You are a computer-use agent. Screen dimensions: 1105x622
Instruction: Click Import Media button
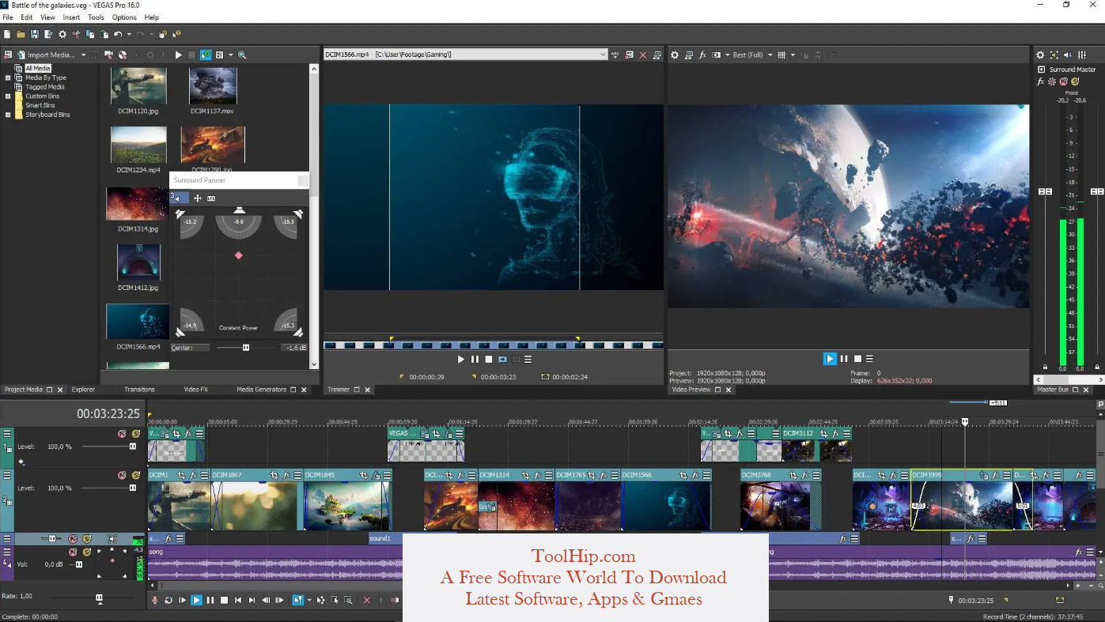46,55
